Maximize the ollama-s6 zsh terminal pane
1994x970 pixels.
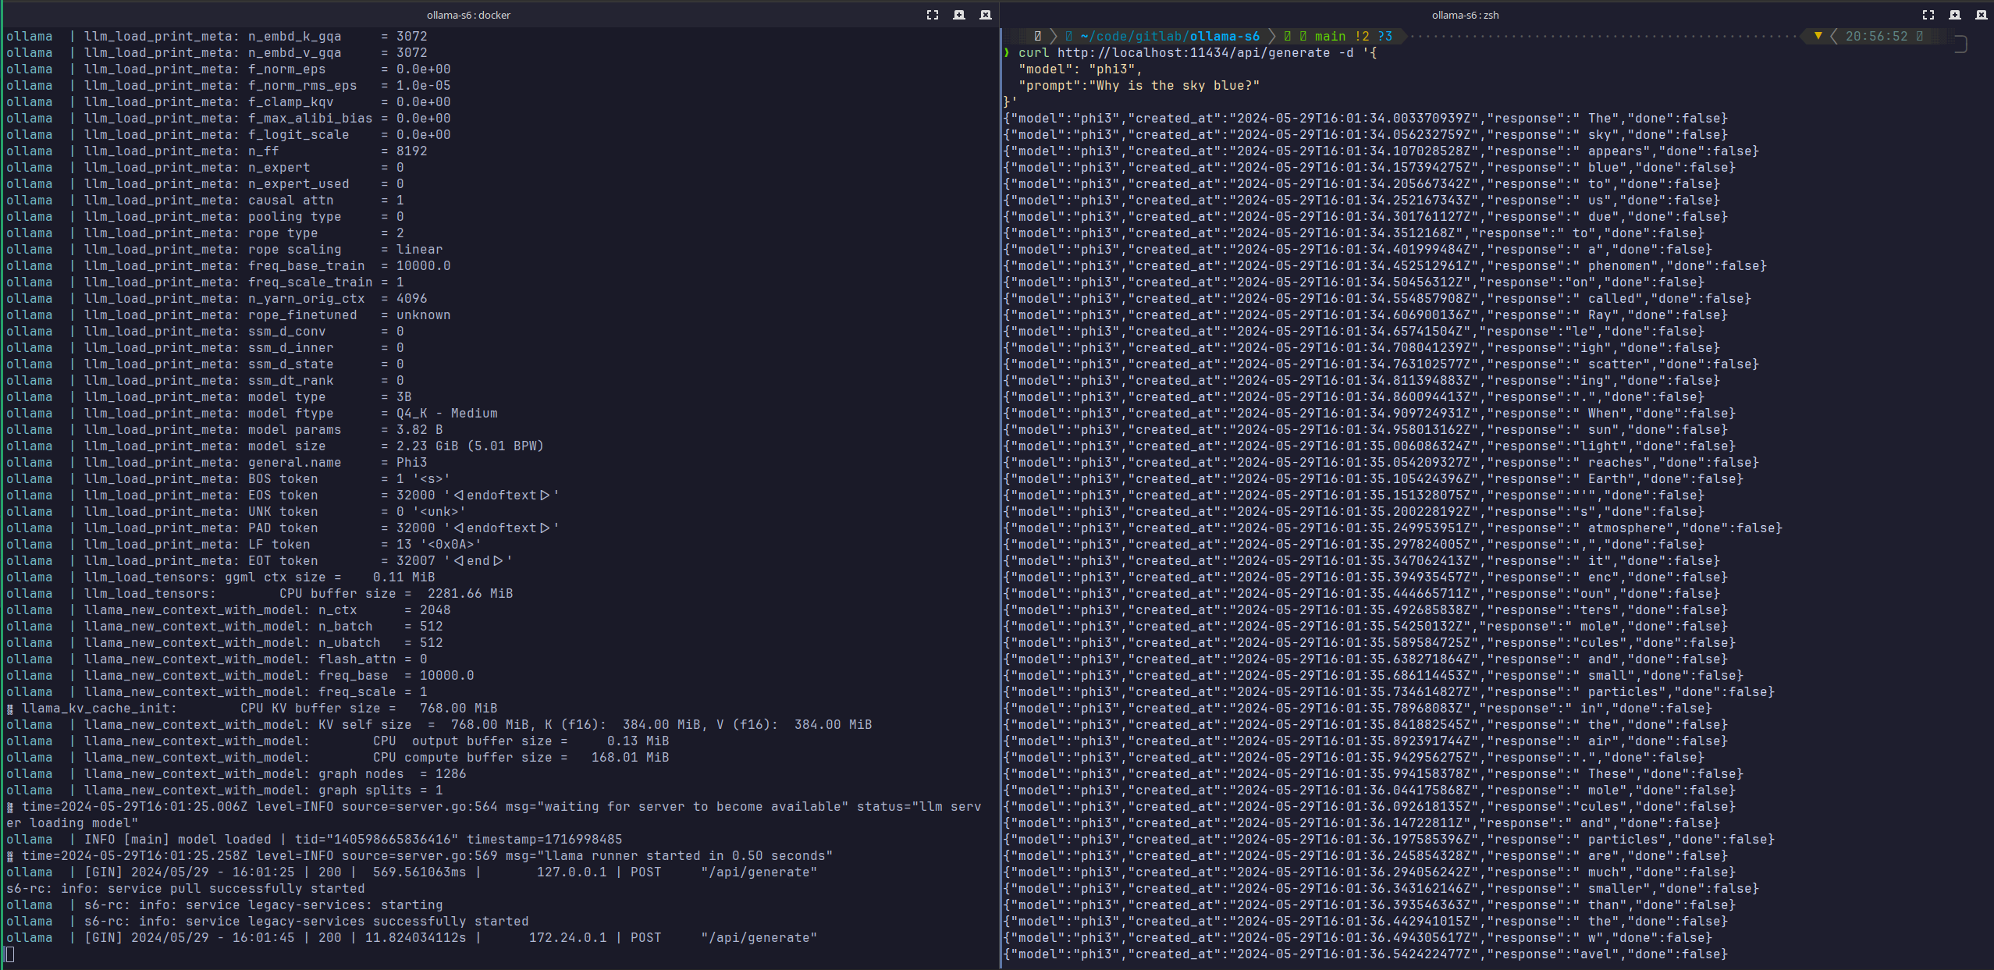(x=1928, y=15)
